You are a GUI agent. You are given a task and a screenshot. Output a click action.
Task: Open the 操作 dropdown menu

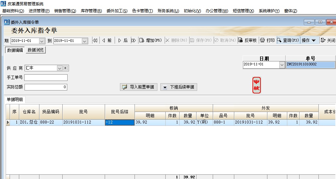coord(308,40)
